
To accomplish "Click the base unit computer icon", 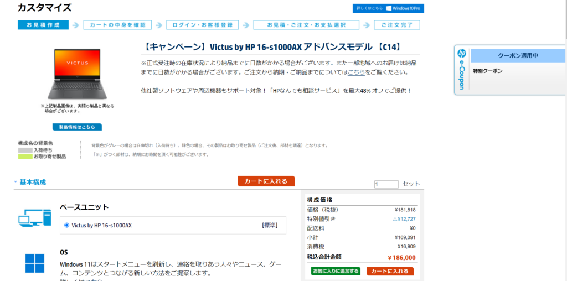I will pos(35,218).
